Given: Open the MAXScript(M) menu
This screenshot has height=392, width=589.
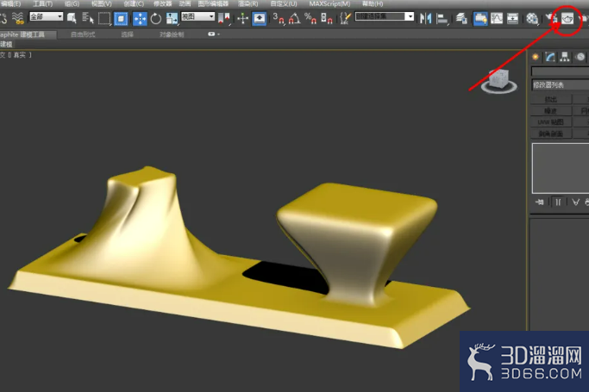Looking at the screenshot, I should point(329,3).
